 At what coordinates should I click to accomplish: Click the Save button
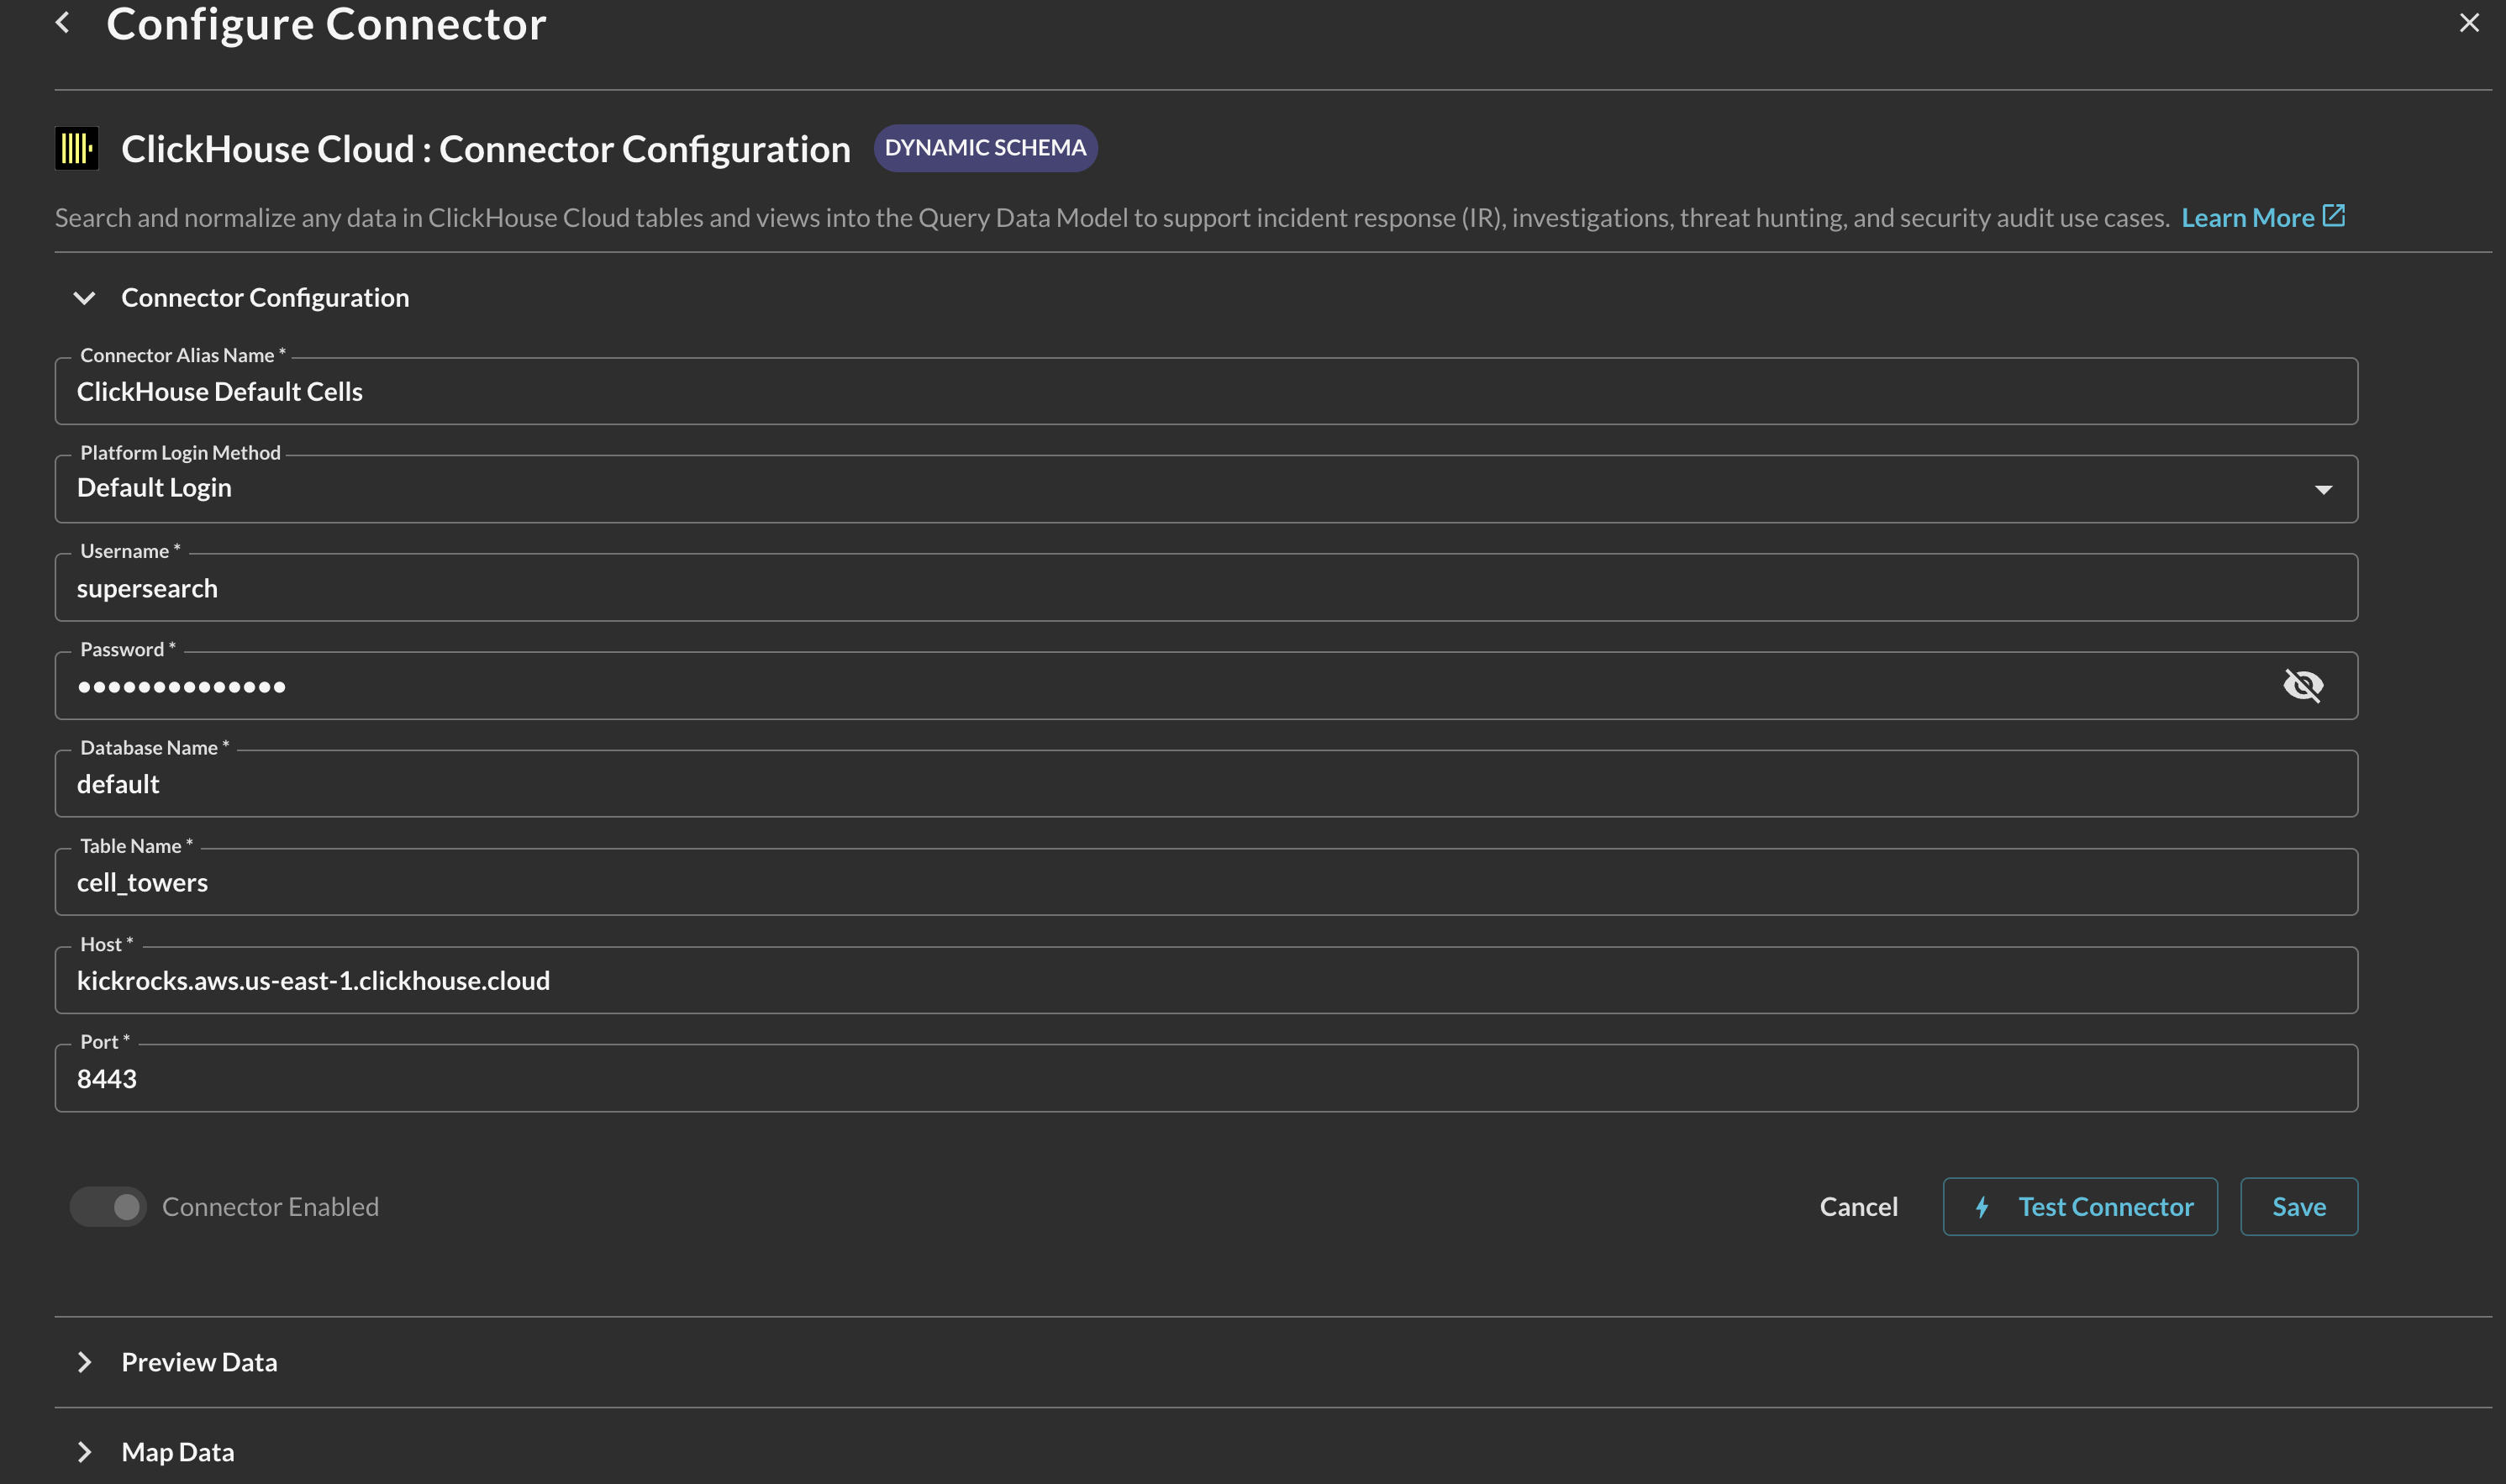(x=2299, y=1207)
